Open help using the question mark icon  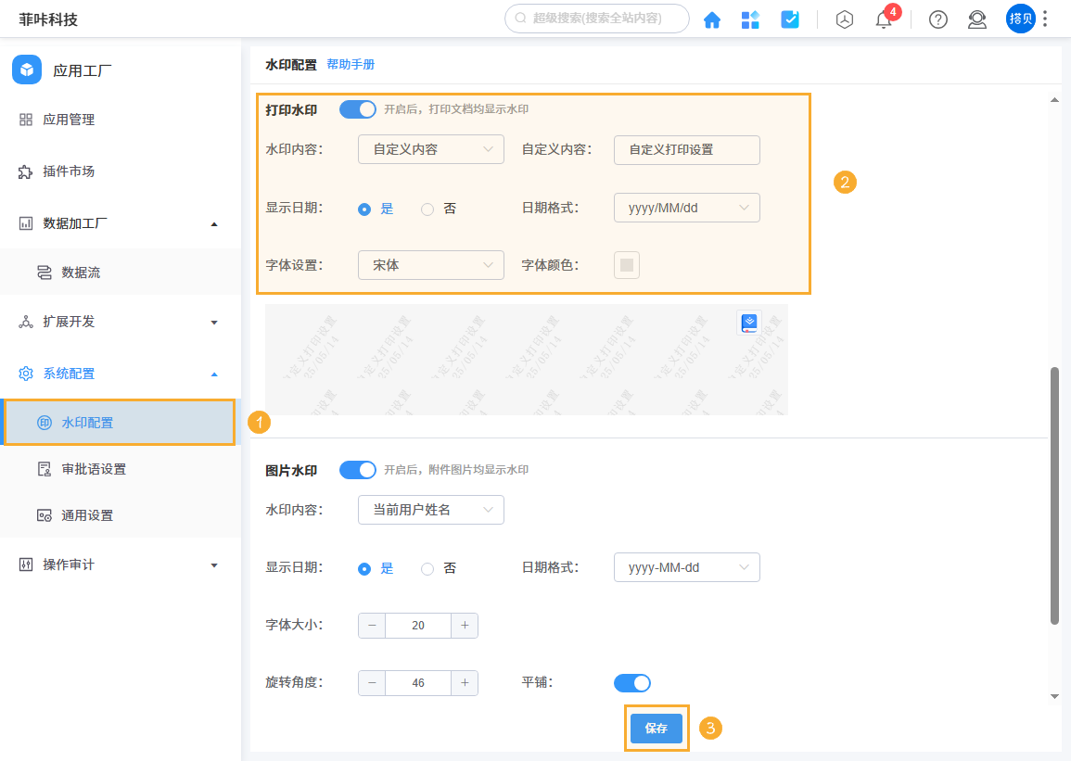937,19
